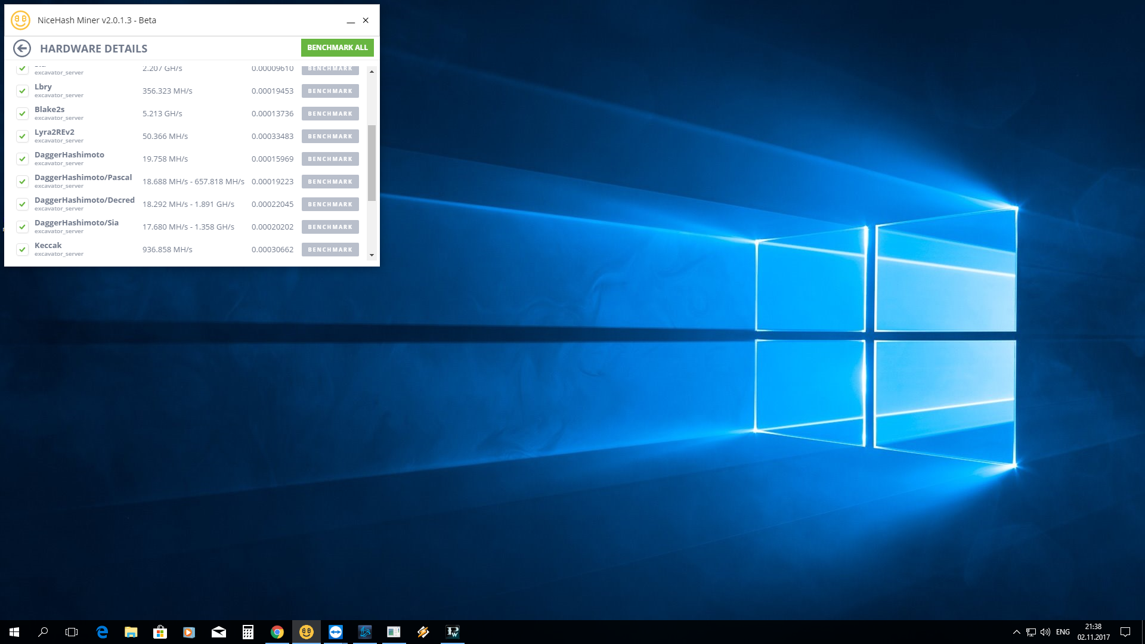Open Microsoft Edge from the taskbar
Viewport: 1145px width, 644px height.
[x=102, y=632]
